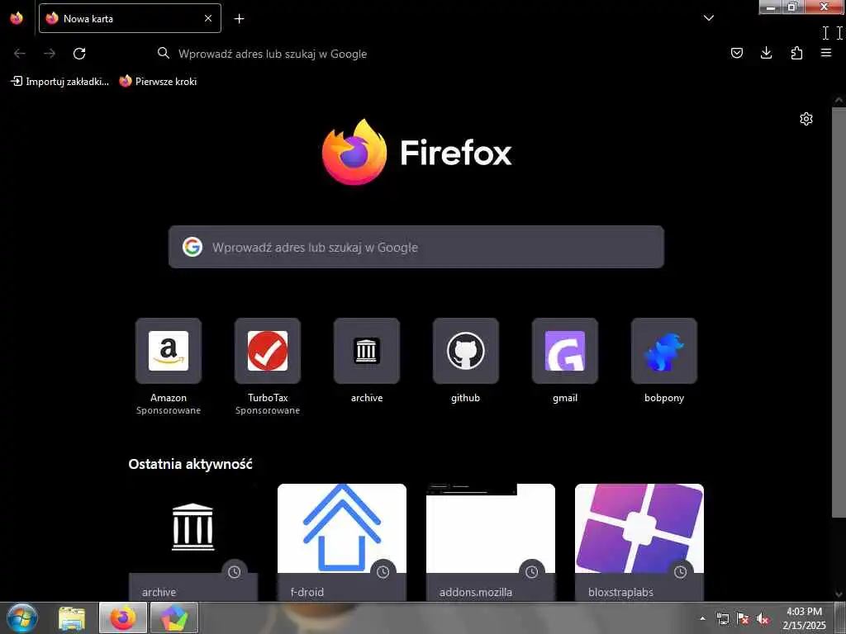Image resolution: width=846 pixels, height=634 pixels.
Task: Open the extensions puzzle icon
Action: point(796,53)
